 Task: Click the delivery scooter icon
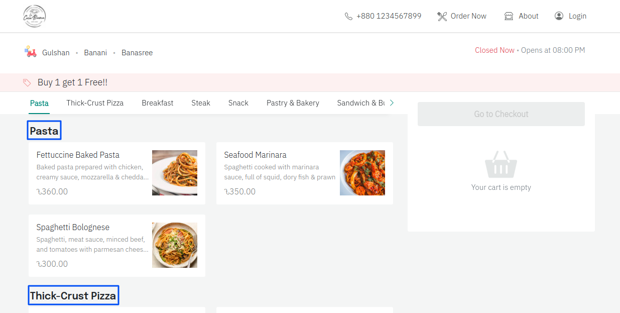click(x=31, y=52)
